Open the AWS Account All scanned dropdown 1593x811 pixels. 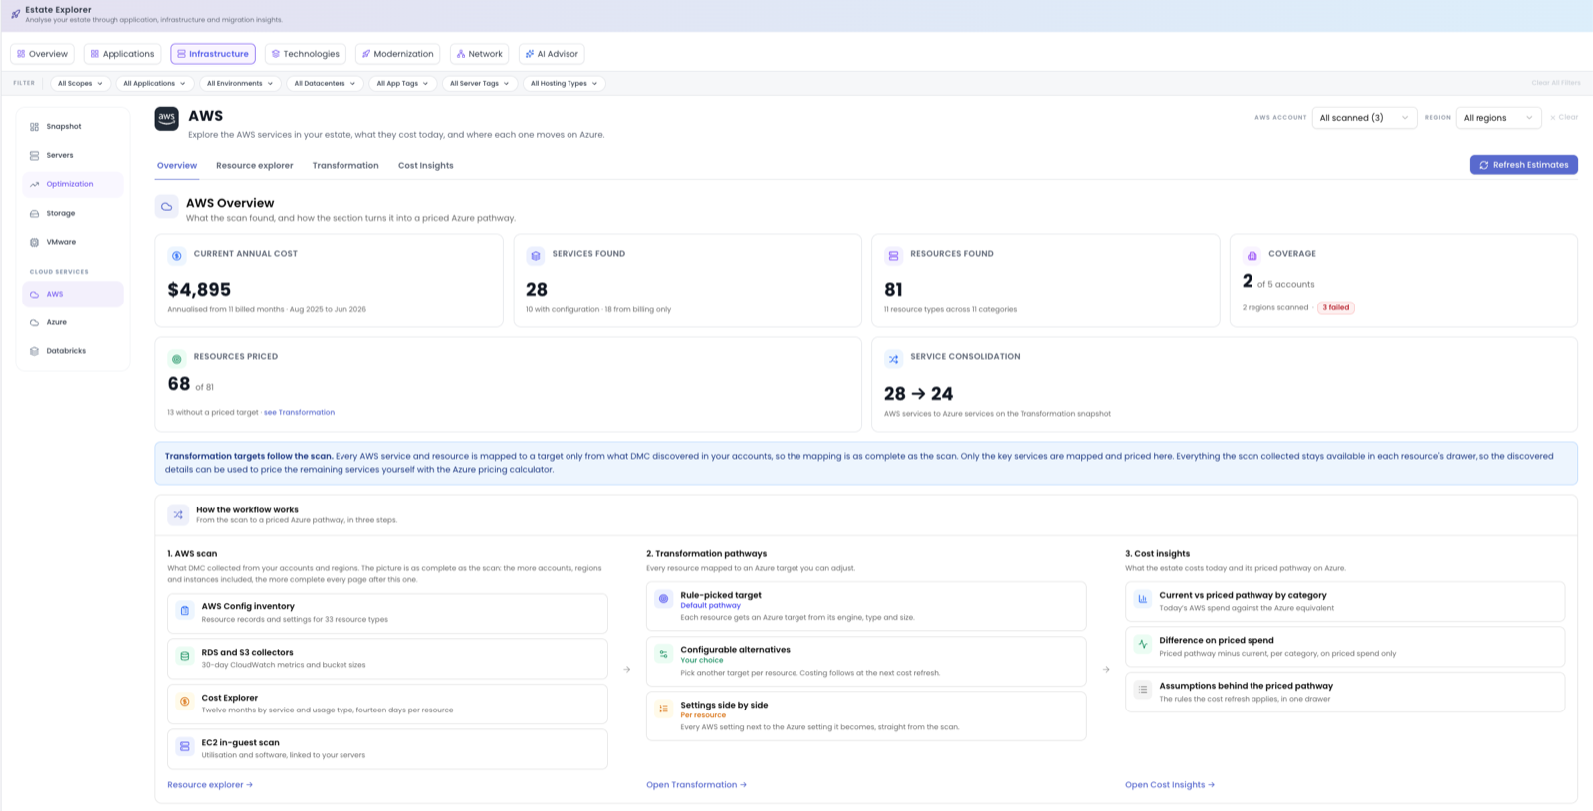1364,118
